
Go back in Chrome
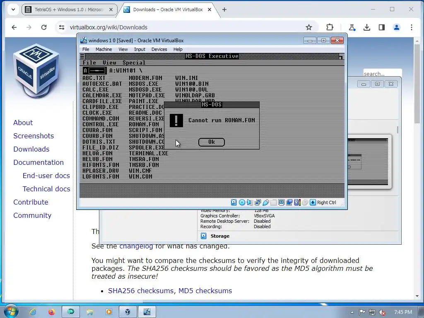pyautogui.click(x=14, y=27)
